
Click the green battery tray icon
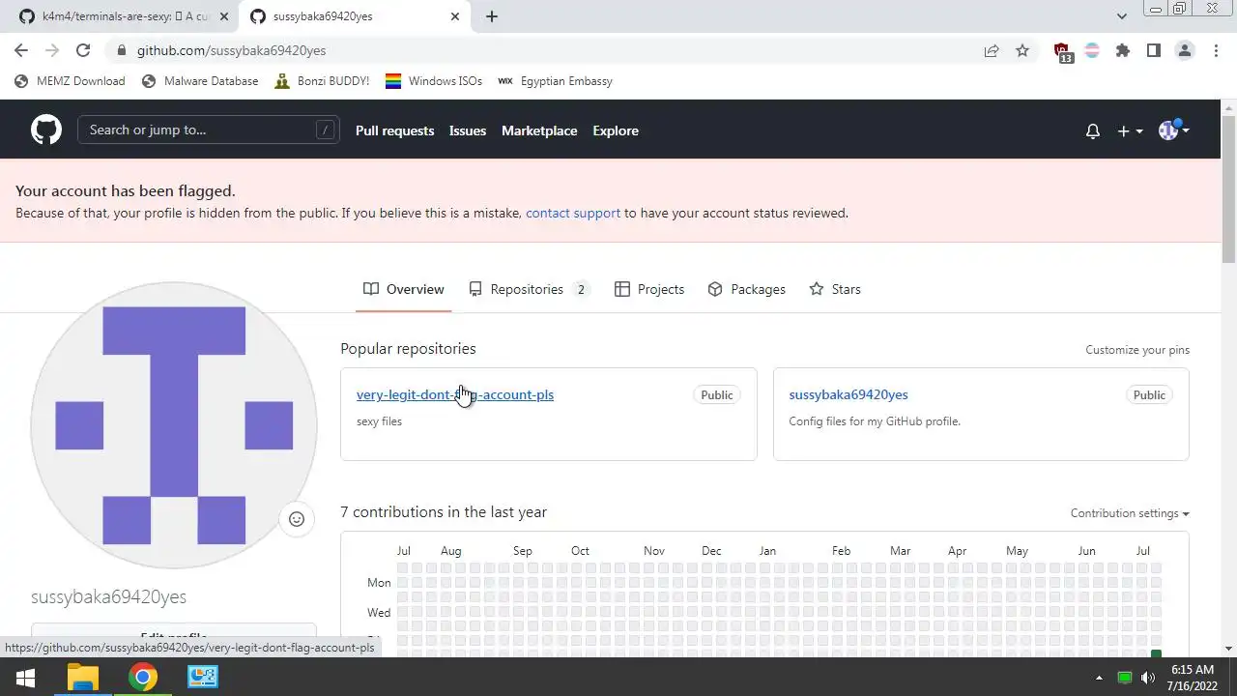1124,678
